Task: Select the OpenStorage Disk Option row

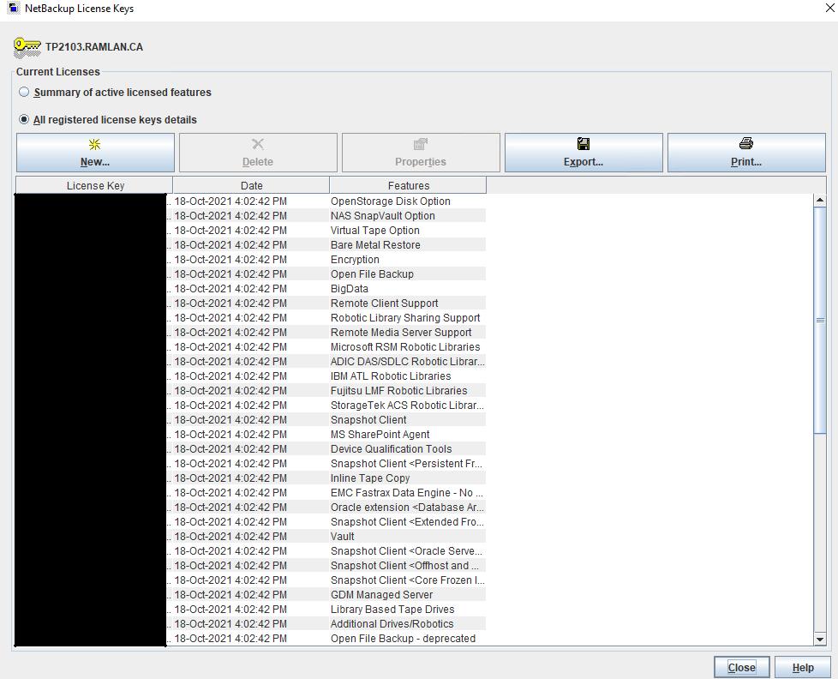Action: (x=251, y=201)
